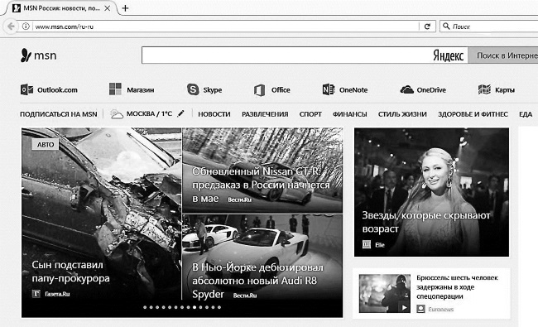Screen dimensions: 538x327
Task: Click the Skype icon
Action: [x=193, y=89]
